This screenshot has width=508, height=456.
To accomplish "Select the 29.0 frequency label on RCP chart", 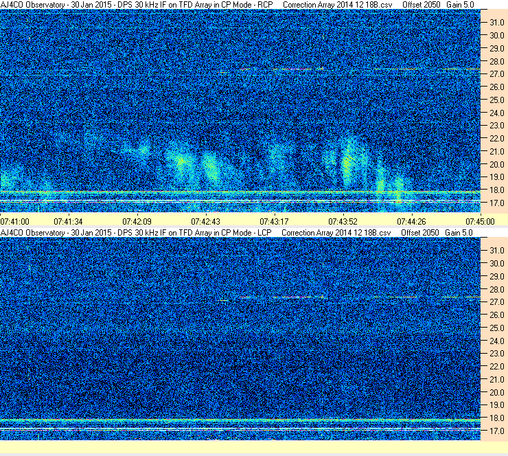I will pos(496,49).
